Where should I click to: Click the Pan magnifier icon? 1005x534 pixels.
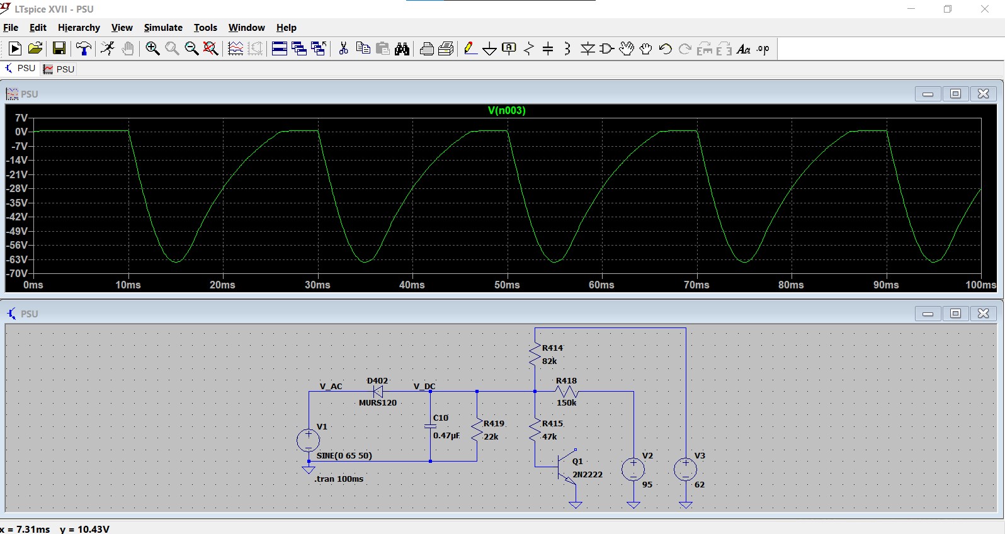[172, 48]
